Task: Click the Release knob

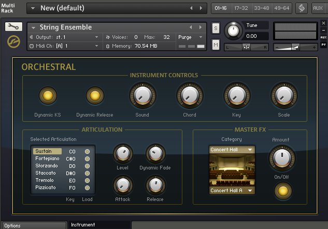Action: pyautogui.click(x=155, y=185)
